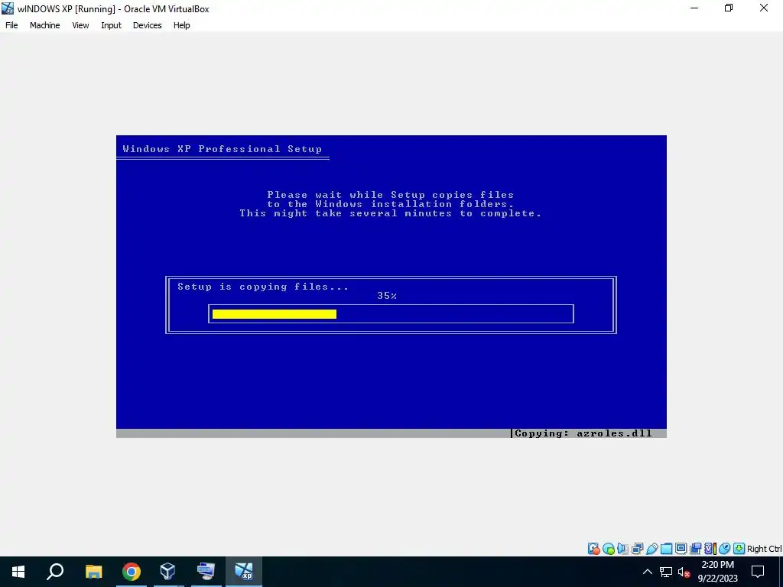Screen dimensions: 783x587
Task: Click the 'Copying: azroles.dll' status text
Action: 583,433
